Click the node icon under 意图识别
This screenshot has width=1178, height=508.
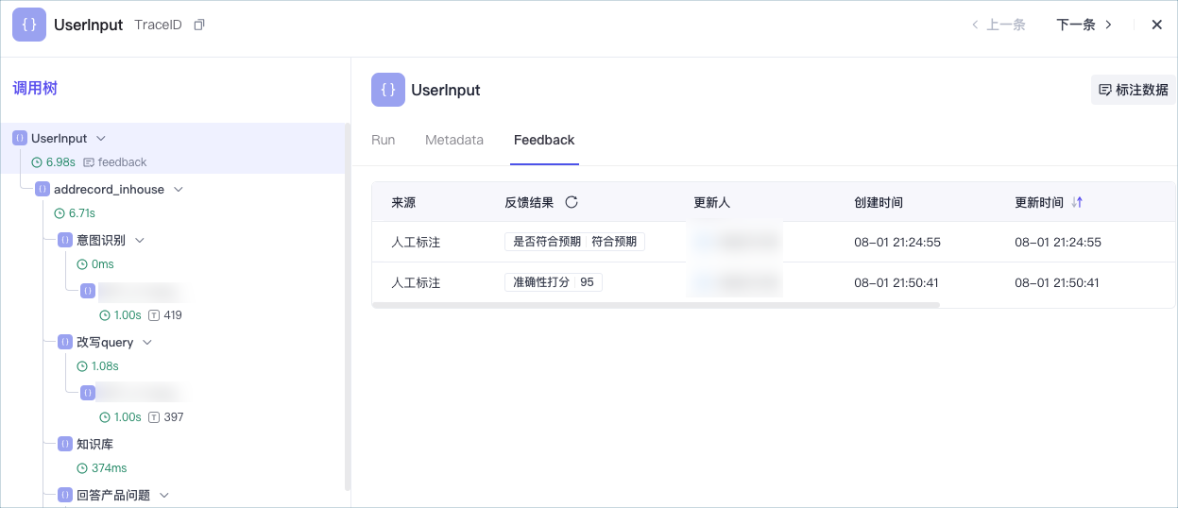(88, 291)
